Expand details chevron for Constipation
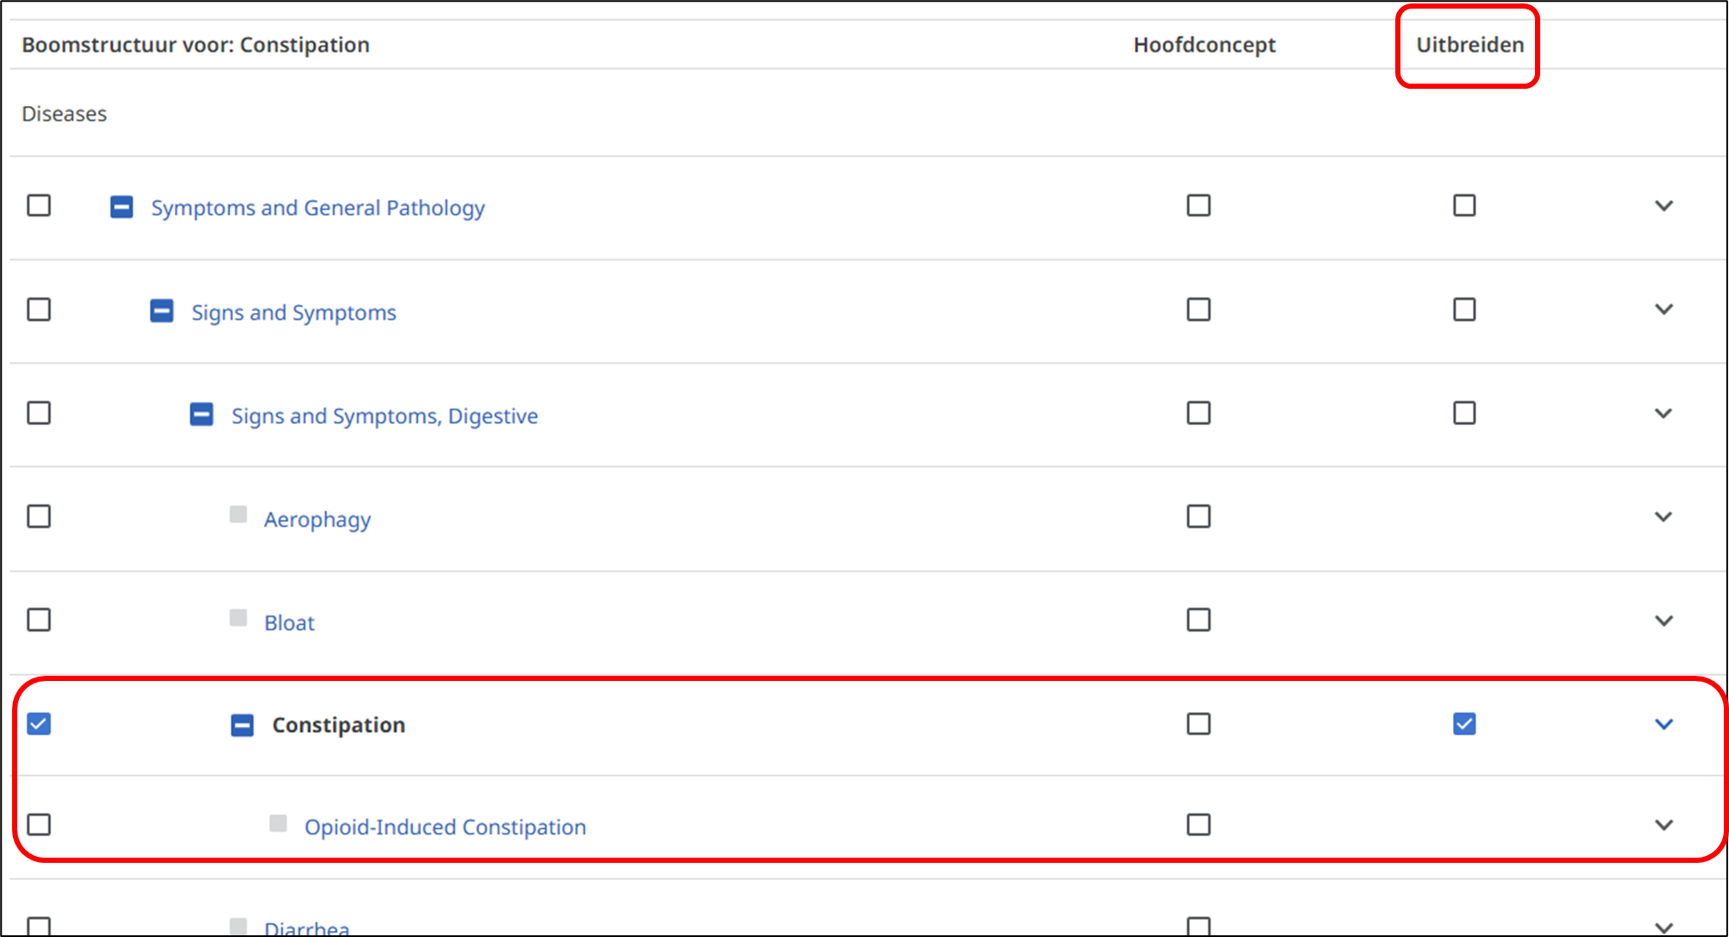 click(x=1664, y=723)
